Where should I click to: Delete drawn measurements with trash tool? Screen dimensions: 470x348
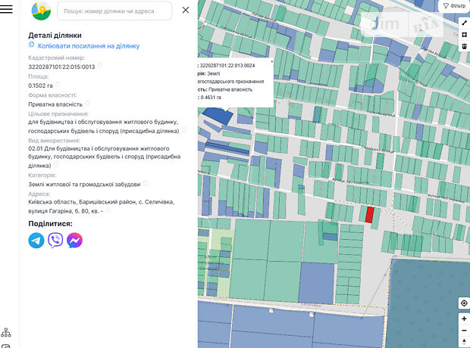[464, 46]
